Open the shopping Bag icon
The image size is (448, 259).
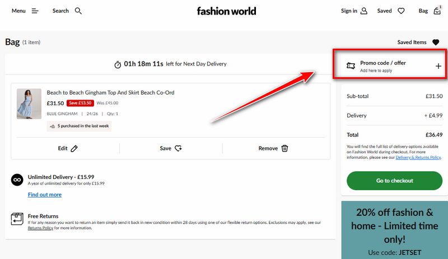(x=437, y=11)
